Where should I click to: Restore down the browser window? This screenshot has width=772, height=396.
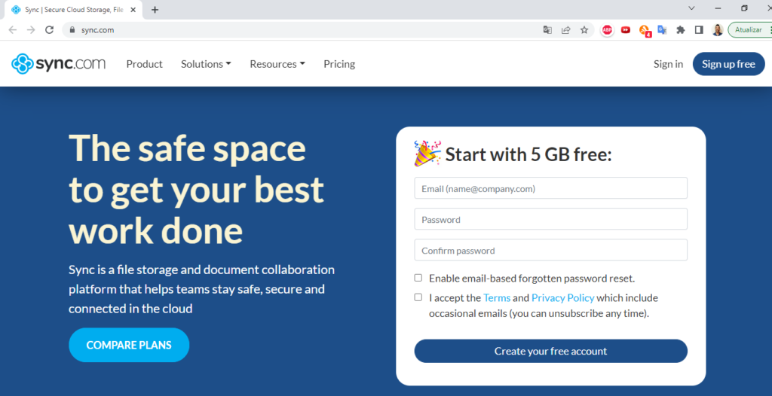click(744, 8)
